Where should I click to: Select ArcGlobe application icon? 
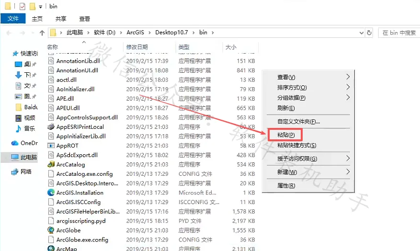tap(51, 230)
